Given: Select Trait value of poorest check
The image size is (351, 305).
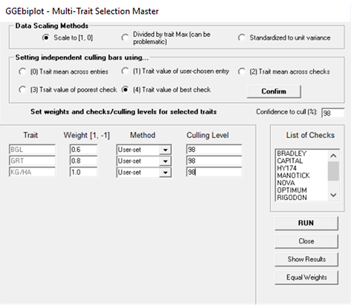Looking at the screenshot, I should click(x=22, y=90).
